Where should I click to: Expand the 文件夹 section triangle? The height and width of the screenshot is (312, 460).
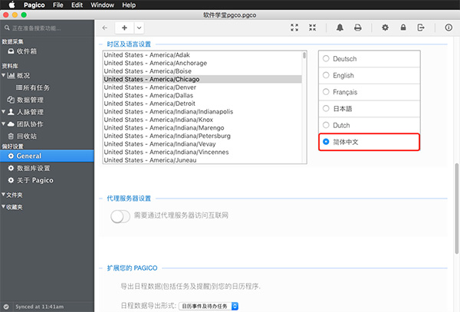pos(3,195)
